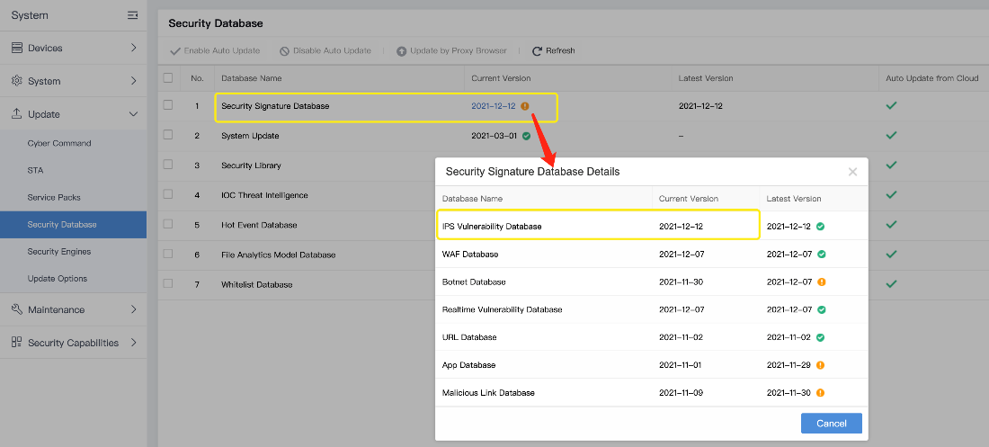
Task: Click the green status icon for IPS Vulnerability Database
Action: click(822, 227)
